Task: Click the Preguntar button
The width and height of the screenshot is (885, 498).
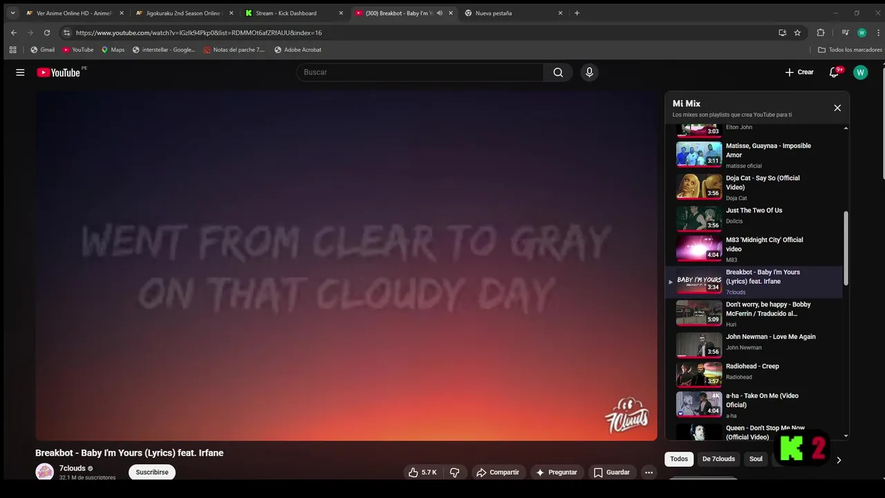Action: pos(557,472)
